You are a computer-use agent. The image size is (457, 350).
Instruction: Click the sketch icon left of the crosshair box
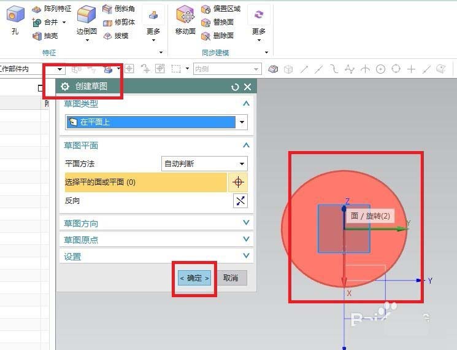click(x=108, y=69)
